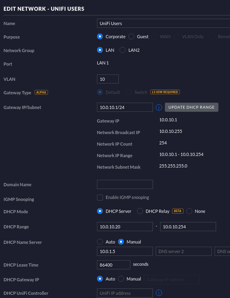The height and width of the screenshot is (298, 230).
Task: Select the Guest purpose radio button
Action: (x=131, y=37)
